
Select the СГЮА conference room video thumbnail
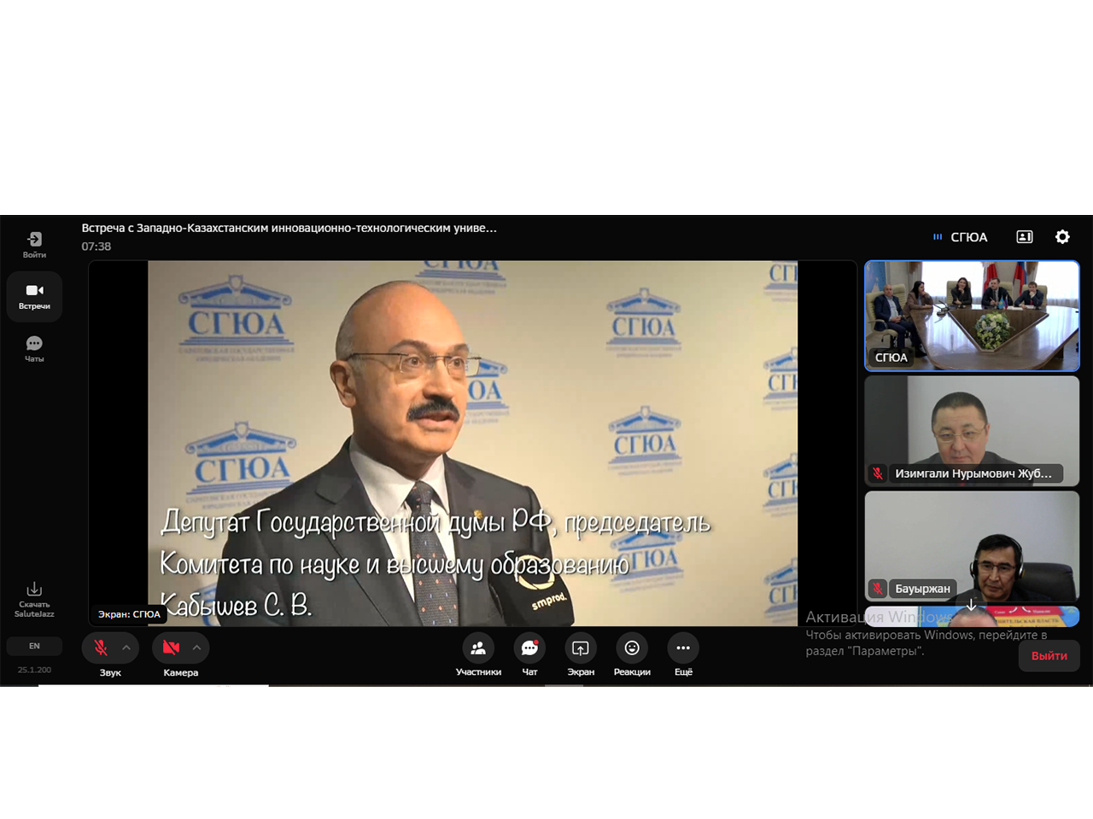pyautogui.click(x=972, y=315)
